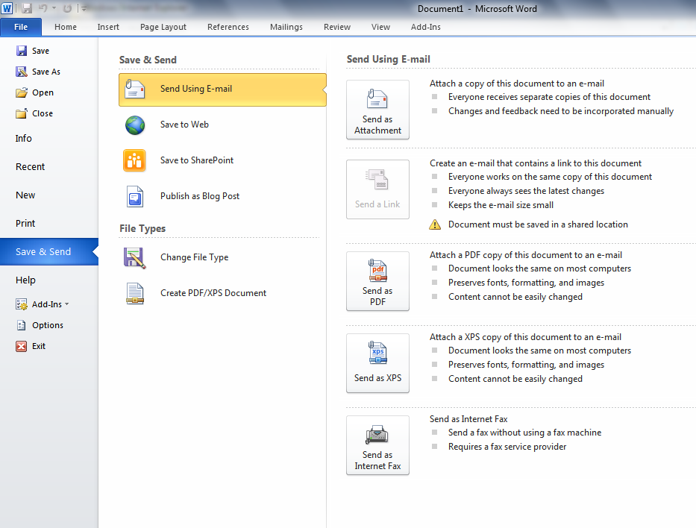Switch to the View tab

[x=380, y=27]
